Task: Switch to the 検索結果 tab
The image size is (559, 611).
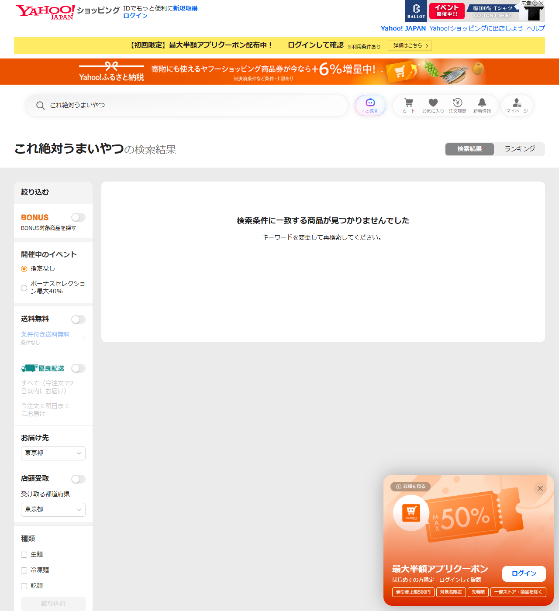Action: click(x=469, y=149)
